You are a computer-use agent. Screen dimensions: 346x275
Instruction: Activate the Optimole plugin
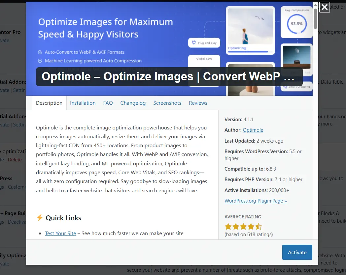297,252
